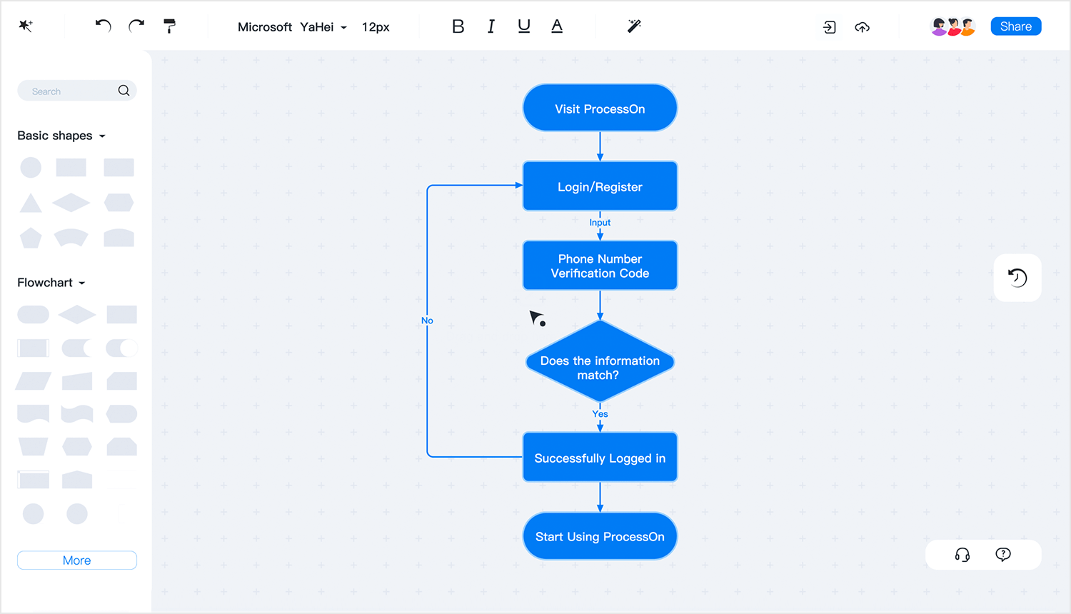The height and width of the screenshot is (614, 1071).
Task: Select the triangle basic shape
Action: [31, 203]
